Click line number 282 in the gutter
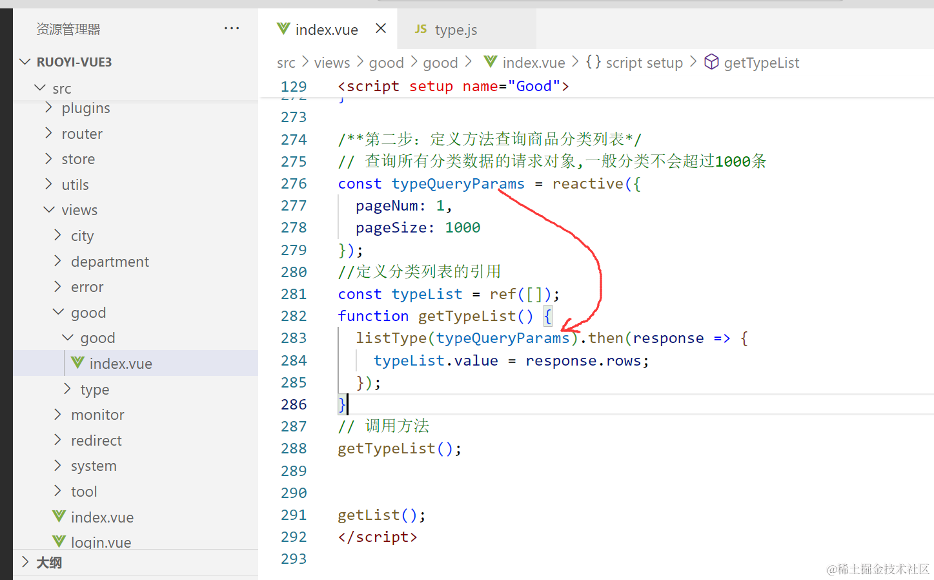 [294, 316]
